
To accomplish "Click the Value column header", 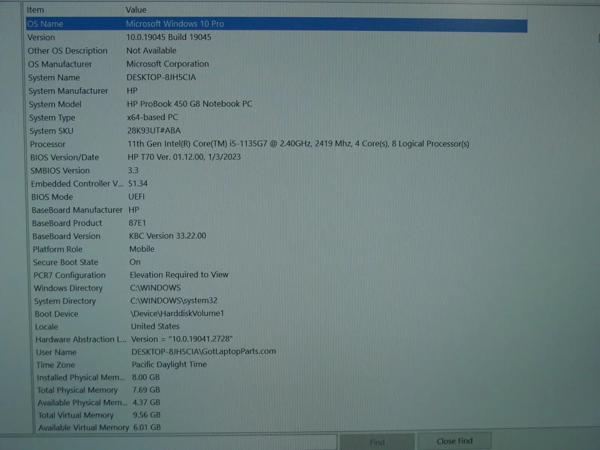I will coord(136,10).
